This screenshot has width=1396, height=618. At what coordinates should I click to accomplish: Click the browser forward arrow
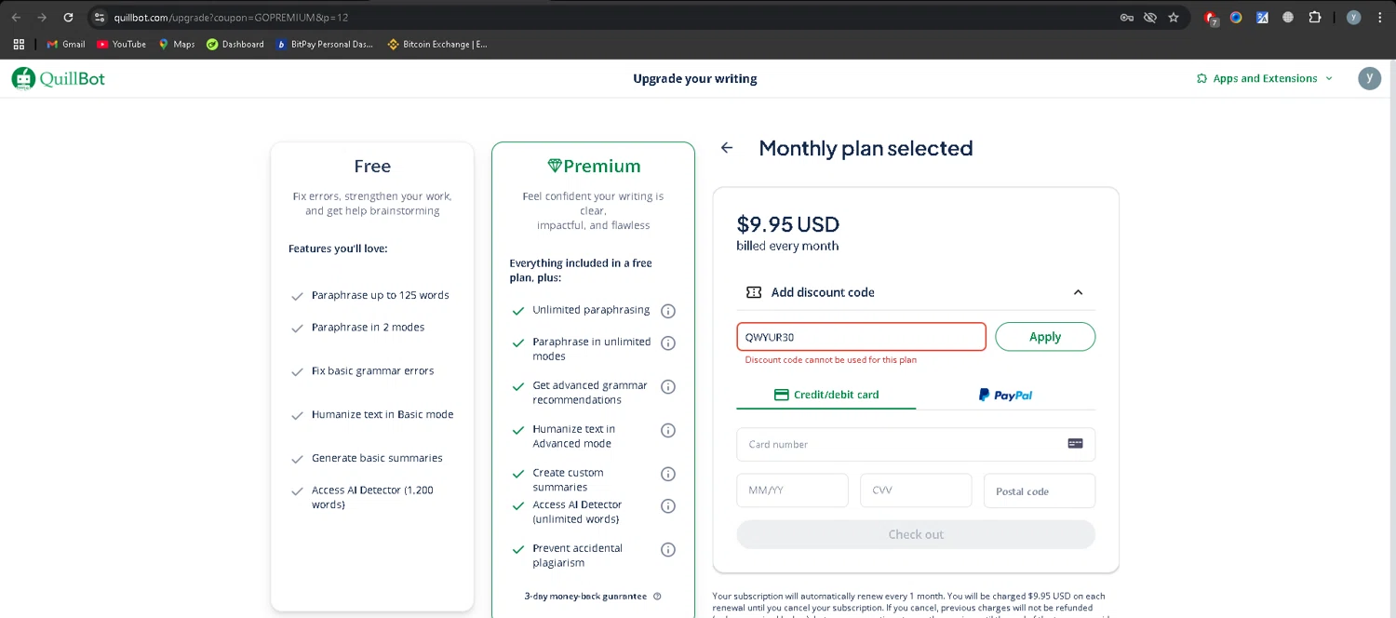[x=42, y=17]
